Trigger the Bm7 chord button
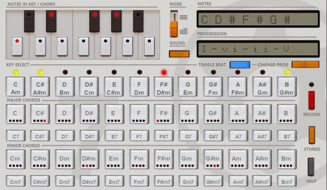This screenshot has height=190, width=327. [x=287, y=181]
